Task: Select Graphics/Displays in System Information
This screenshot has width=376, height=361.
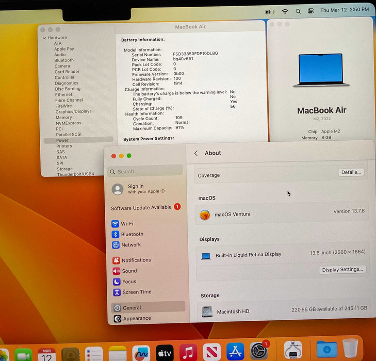Action: (73, 112)
